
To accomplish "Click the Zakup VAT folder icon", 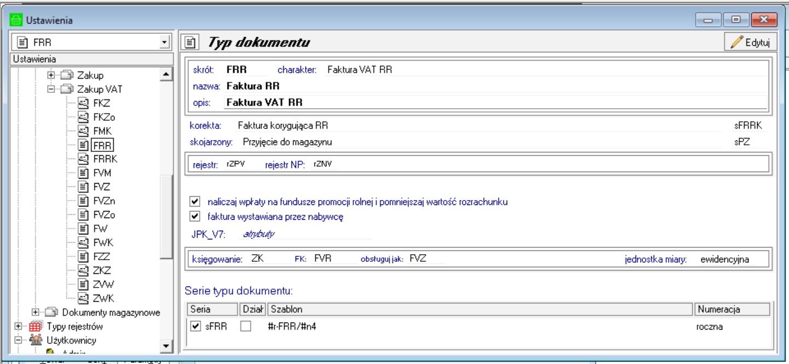I will coord(67,89).
